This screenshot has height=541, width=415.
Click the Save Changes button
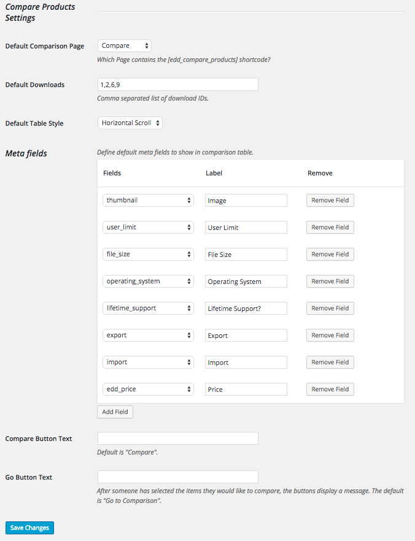click(29, 528)
